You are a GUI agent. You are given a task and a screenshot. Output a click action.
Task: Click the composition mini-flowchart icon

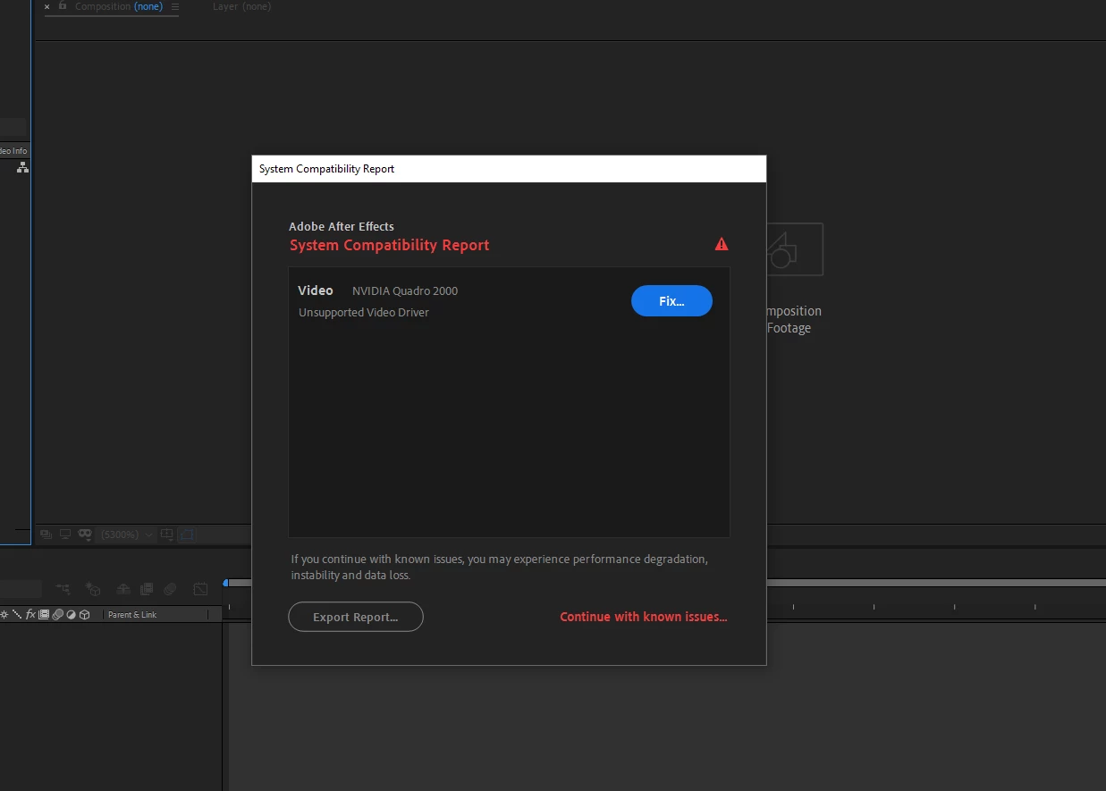[x=63, y=589]
